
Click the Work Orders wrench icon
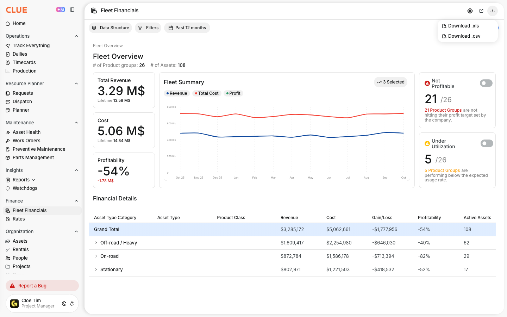pyautogui.click(x=8, y=141)
